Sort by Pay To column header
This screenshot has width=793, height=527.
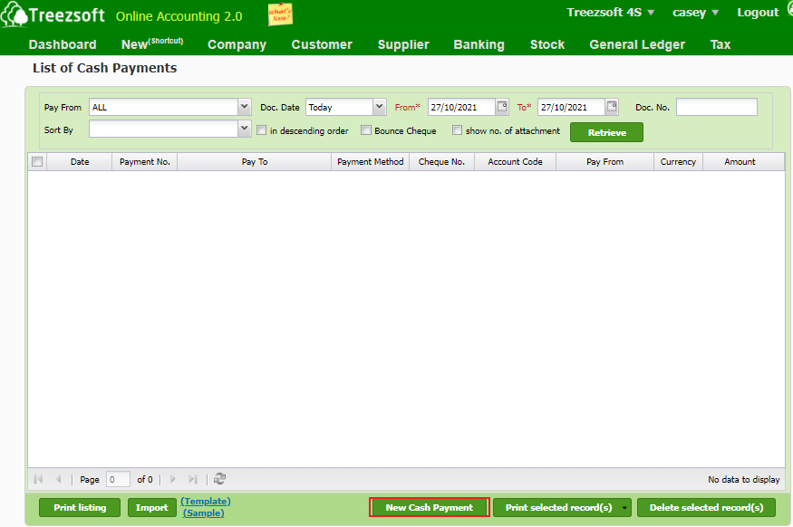(255, 162)
